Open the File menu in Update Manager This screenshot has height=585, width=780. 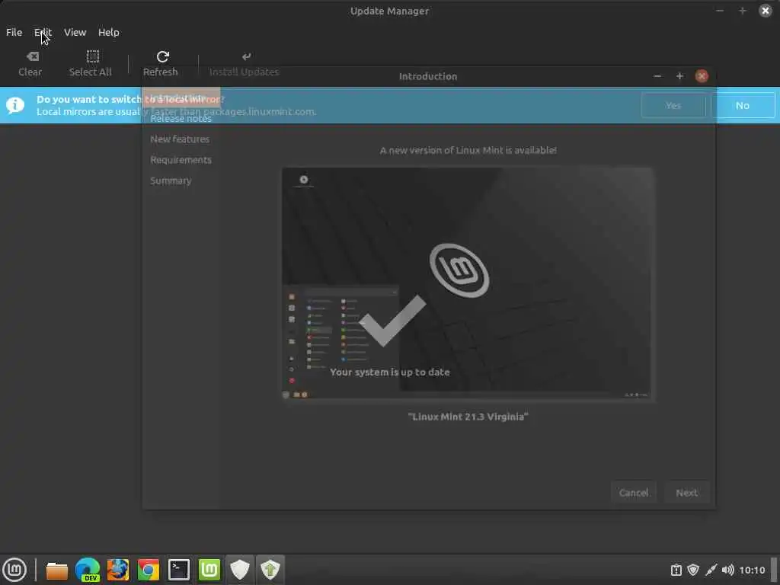(x=14, y=32)
